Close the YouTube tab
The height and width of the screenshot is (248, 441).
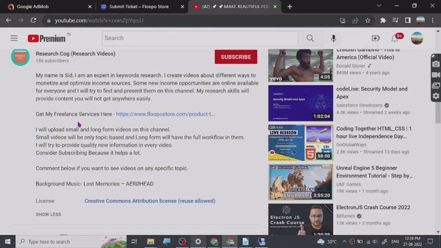click(x=275, y=7)
